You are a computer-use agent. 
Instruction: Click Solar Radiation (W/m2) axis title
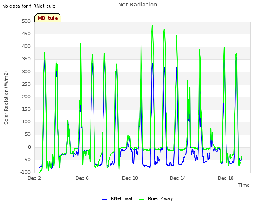coord(6,98)
